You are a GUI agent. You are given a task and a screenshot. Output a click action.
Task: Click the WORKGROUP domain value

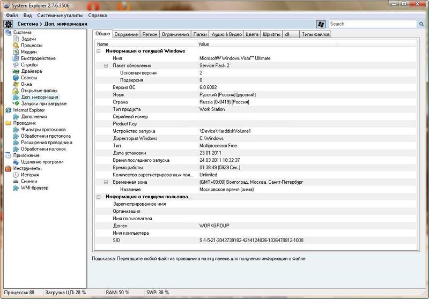[214, 226]
